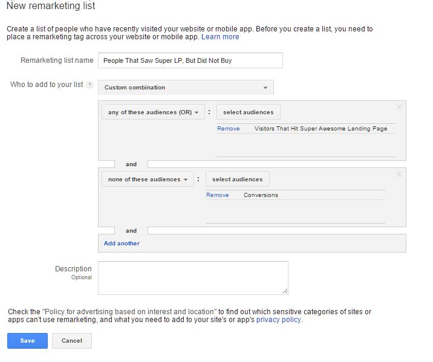
Task: Open the Learn more link
Action: pos(220,37)
